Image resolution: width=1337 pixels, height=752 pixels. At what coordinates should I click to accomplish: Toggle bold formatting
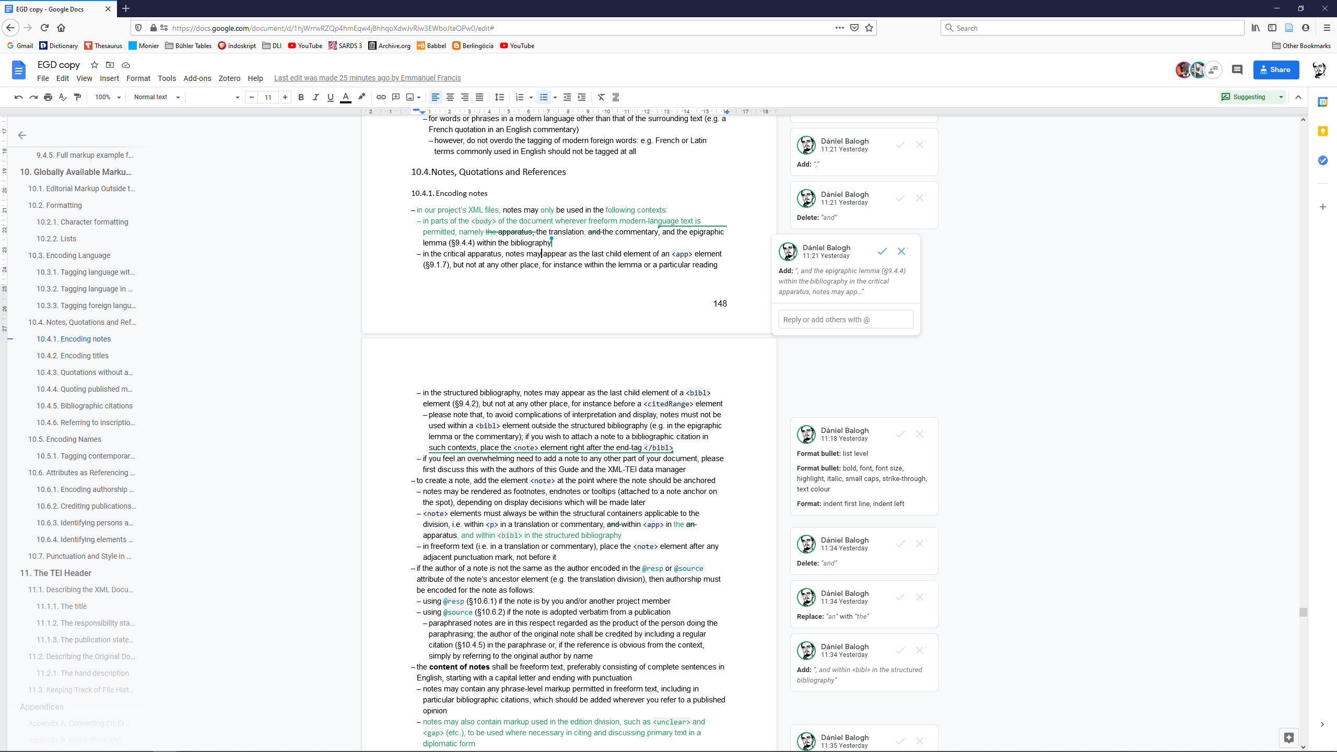301,97
